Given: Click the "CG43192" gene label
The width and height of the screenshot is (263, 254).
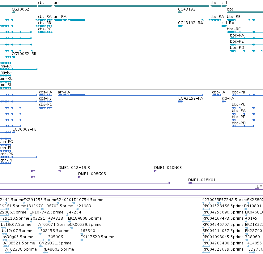Looking at the screenshot, I should pyautogui.click(x=187, y=9).
